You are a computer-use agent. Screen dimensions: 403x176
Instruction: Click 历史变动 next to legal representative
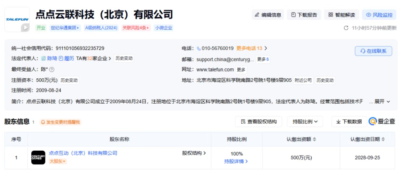point(124,58)
